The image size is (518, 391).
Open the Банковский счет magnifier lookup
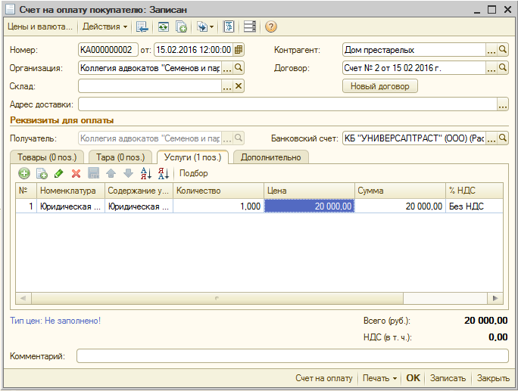point(502,138)
